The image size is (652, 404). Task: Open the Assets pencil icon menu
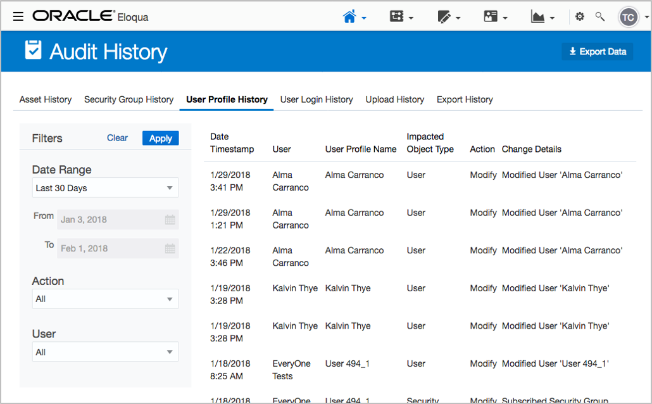(444, 17)
